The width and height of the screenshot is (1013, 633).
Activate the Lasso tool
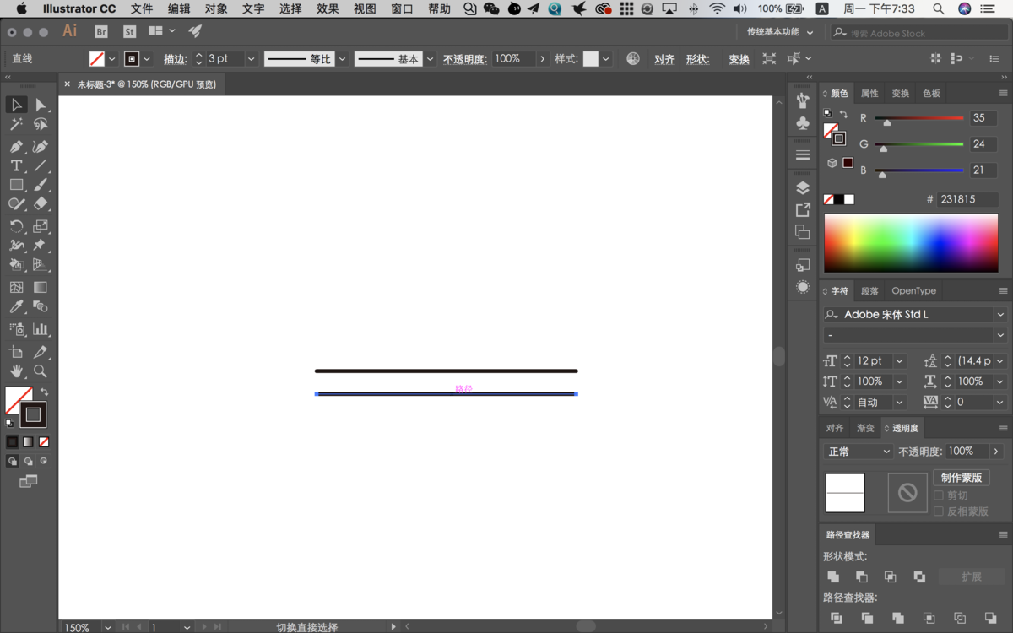(40, 125)
